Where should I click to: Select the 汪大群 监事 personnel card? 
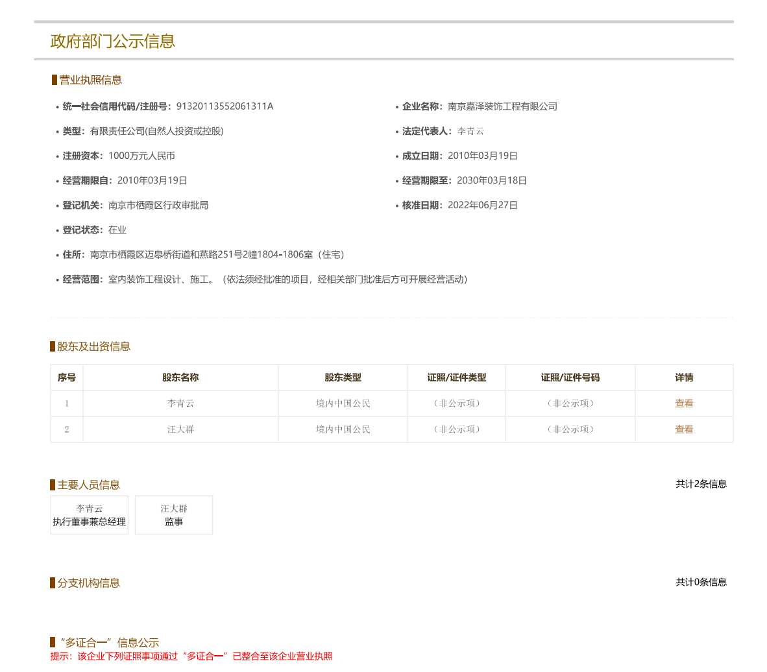pyautogui.click(x=174, y=515)
